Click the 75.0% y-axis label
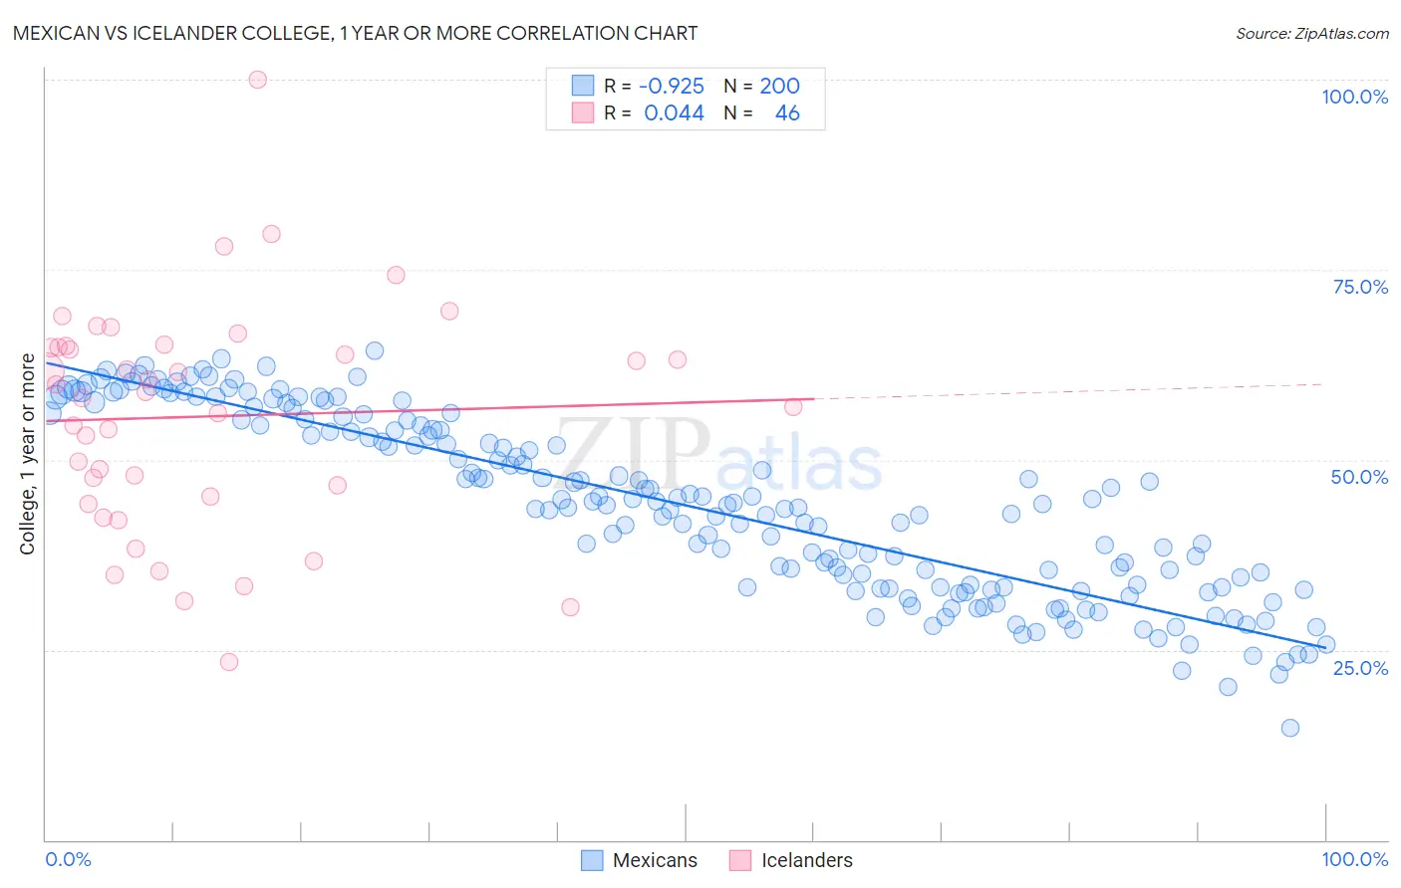The height and width of the screenshot is (888, 1401). pos(1360,287)
